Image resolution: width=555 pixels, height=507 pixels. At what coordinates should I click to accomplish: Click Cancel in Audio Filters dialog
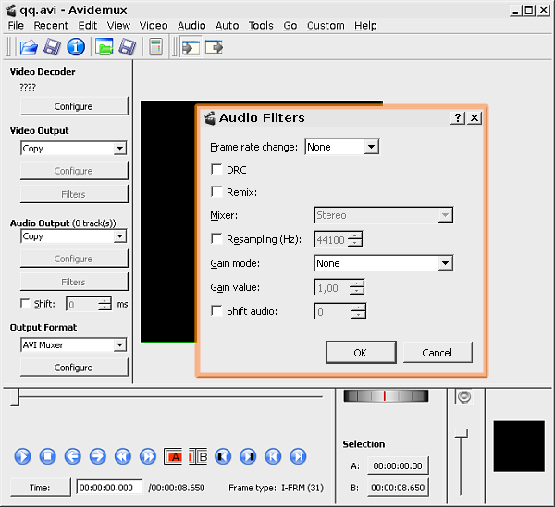tap(437, 353)
